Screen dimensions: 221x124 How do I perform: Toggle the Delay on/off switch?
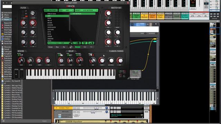tap(60, 55)
